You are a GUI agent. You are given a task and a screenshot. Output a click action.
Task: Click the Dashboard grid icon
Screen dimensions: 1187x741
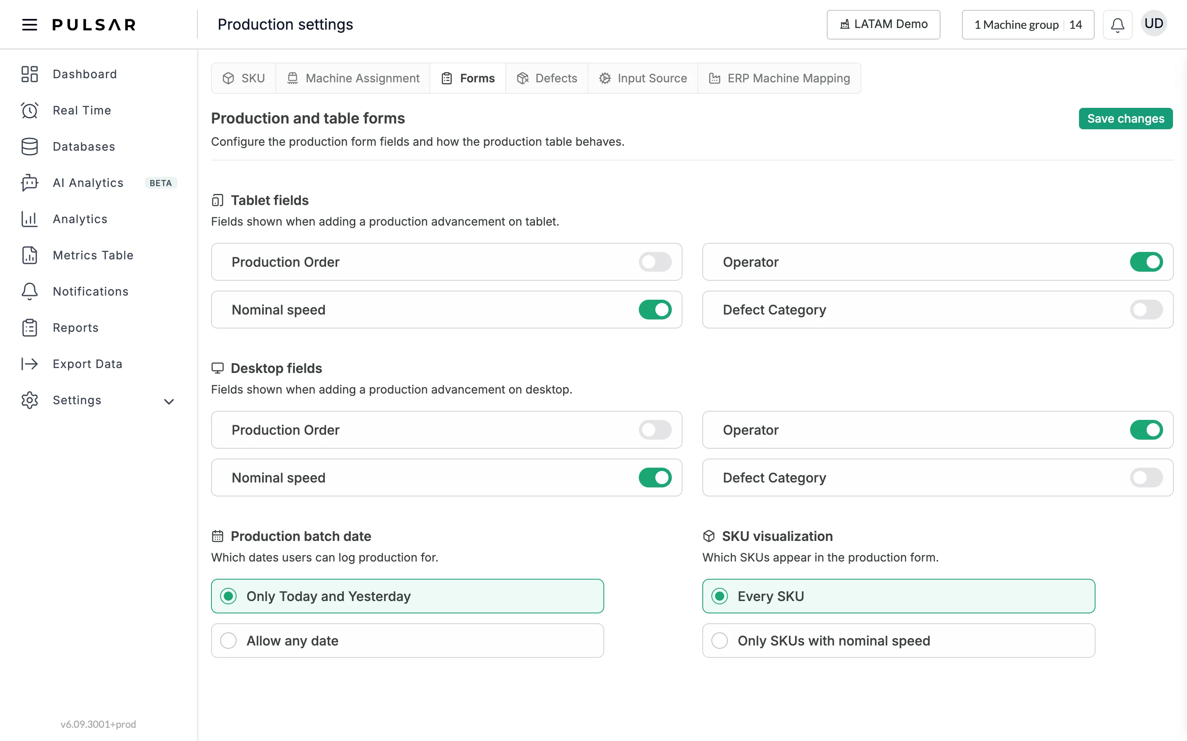point(29,74)
